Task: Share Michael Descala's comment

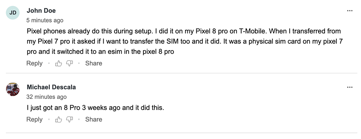Action: pyautogui.click(x=94, y=120)
